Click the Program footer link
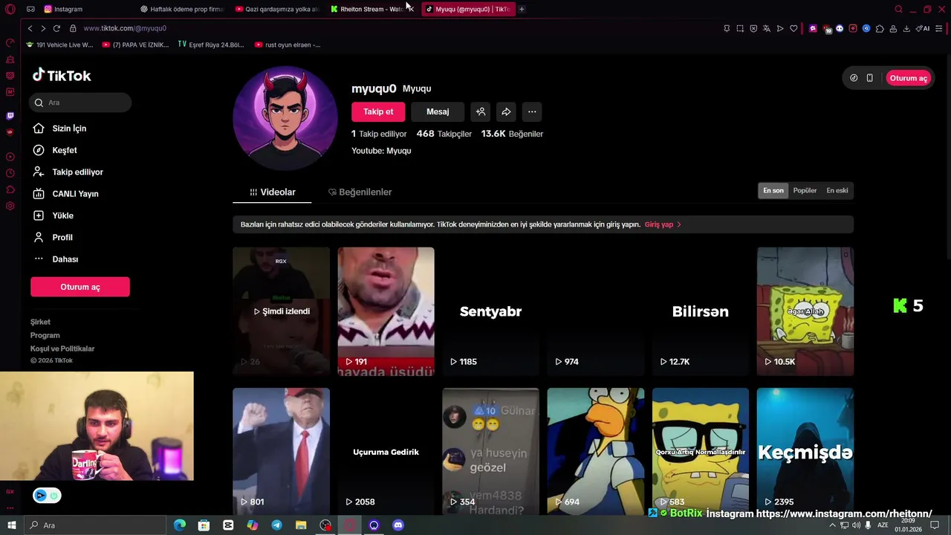This screenshot has width=951, height=535. [45, 335]
